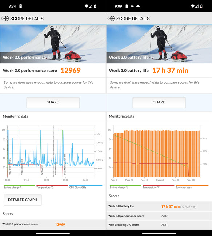Tap the 'Pass 100' axis label
The image size is (212, 236).
tap(191, 180)
